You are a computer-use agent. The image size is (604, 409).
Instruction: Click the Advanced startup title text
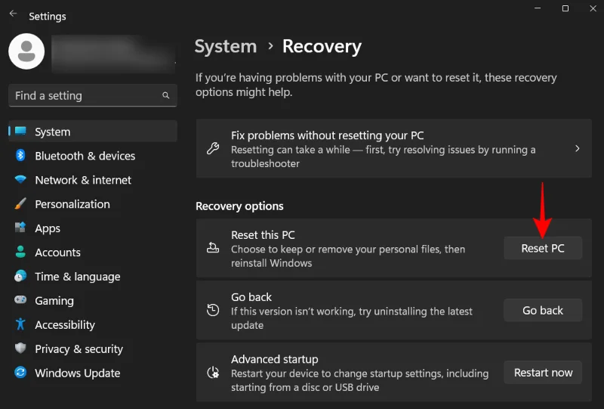275,359
